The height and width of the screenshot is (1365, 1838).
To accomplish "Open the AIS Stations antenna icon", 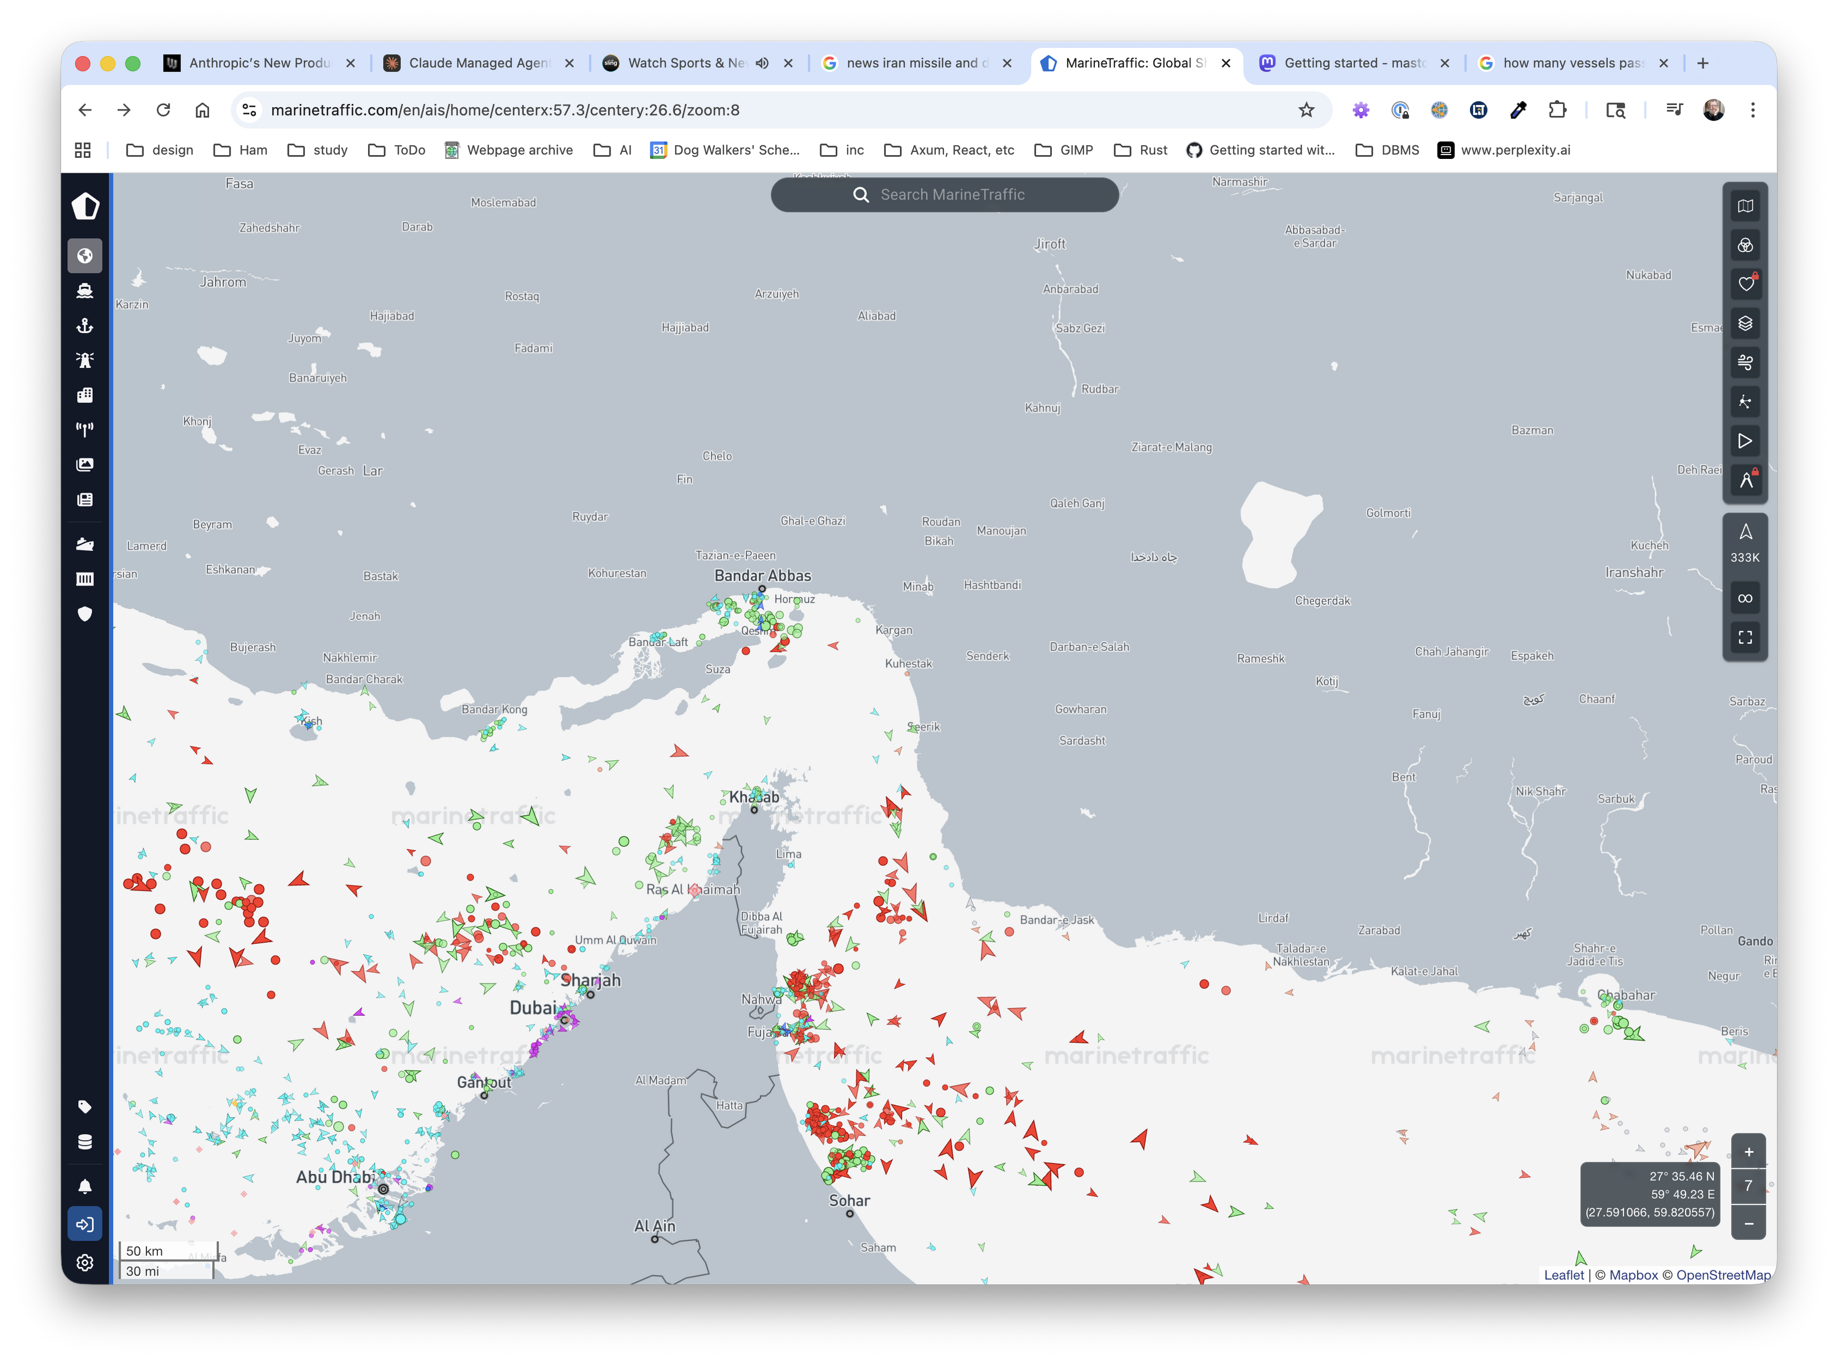I will pyautogui.click(x=85, y=430).
